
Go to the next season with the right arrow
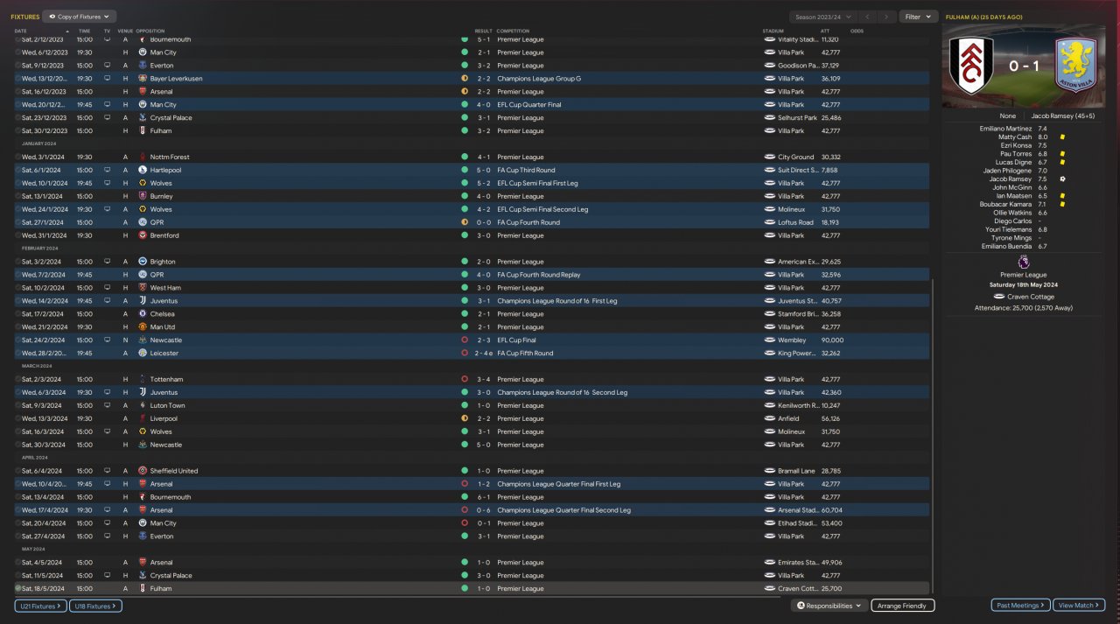(887, 17)
